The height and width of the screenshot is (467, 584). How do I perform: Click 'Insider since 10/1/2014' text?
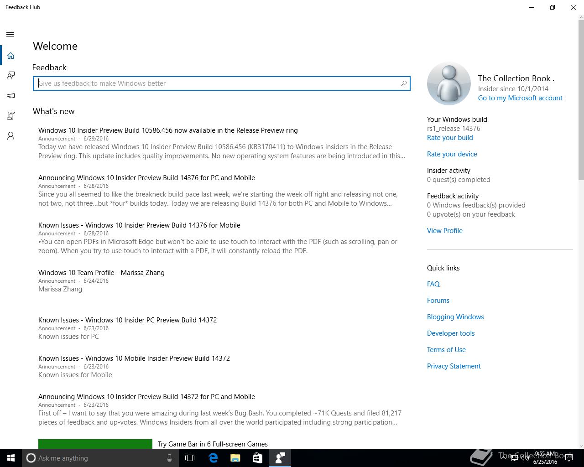pyautogui.click(x=513, y=89)
